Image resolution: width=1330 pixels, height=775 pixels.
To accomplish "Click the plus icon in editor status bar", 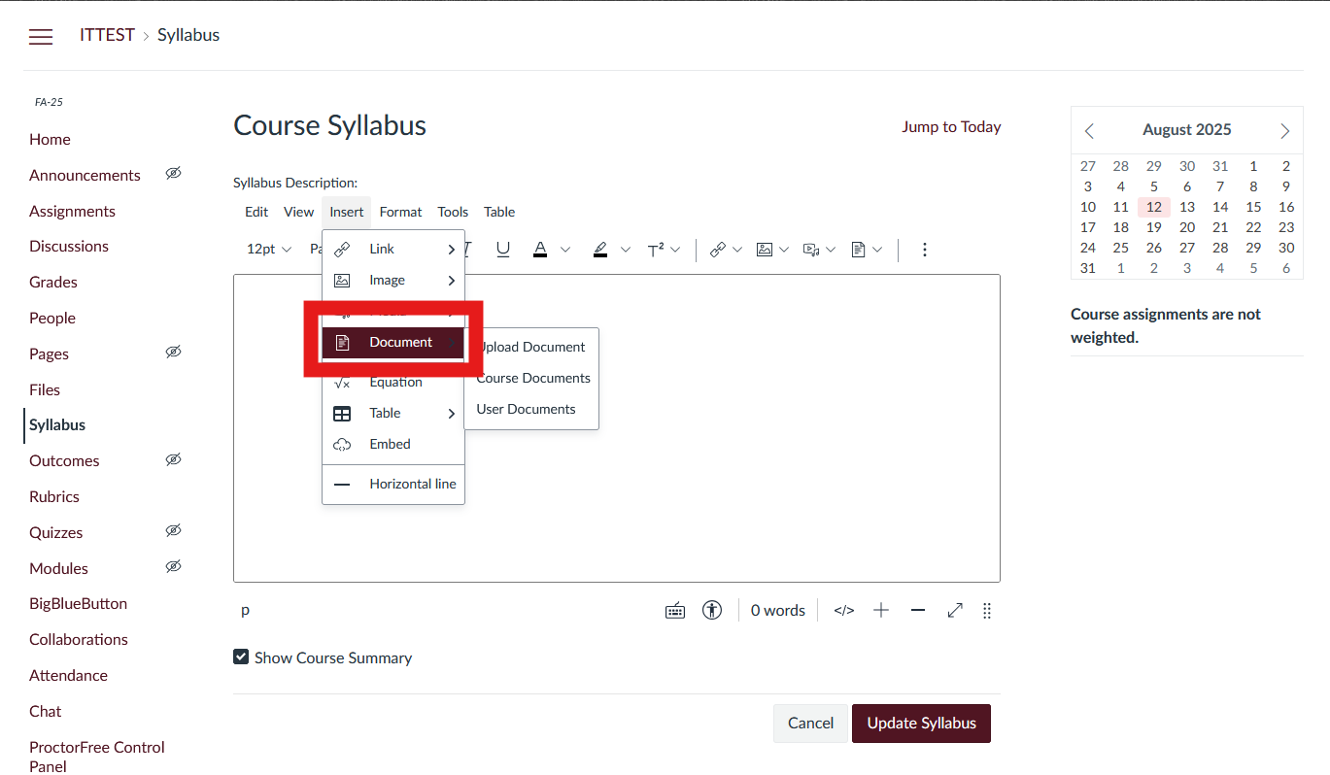I will pyautogui.click(x=881, y=611).
